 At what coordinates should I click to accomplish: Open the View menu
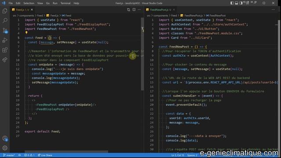40,3
